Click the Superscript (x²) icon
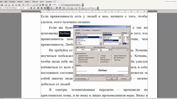177x99 pixels. (x=76, y=8)
